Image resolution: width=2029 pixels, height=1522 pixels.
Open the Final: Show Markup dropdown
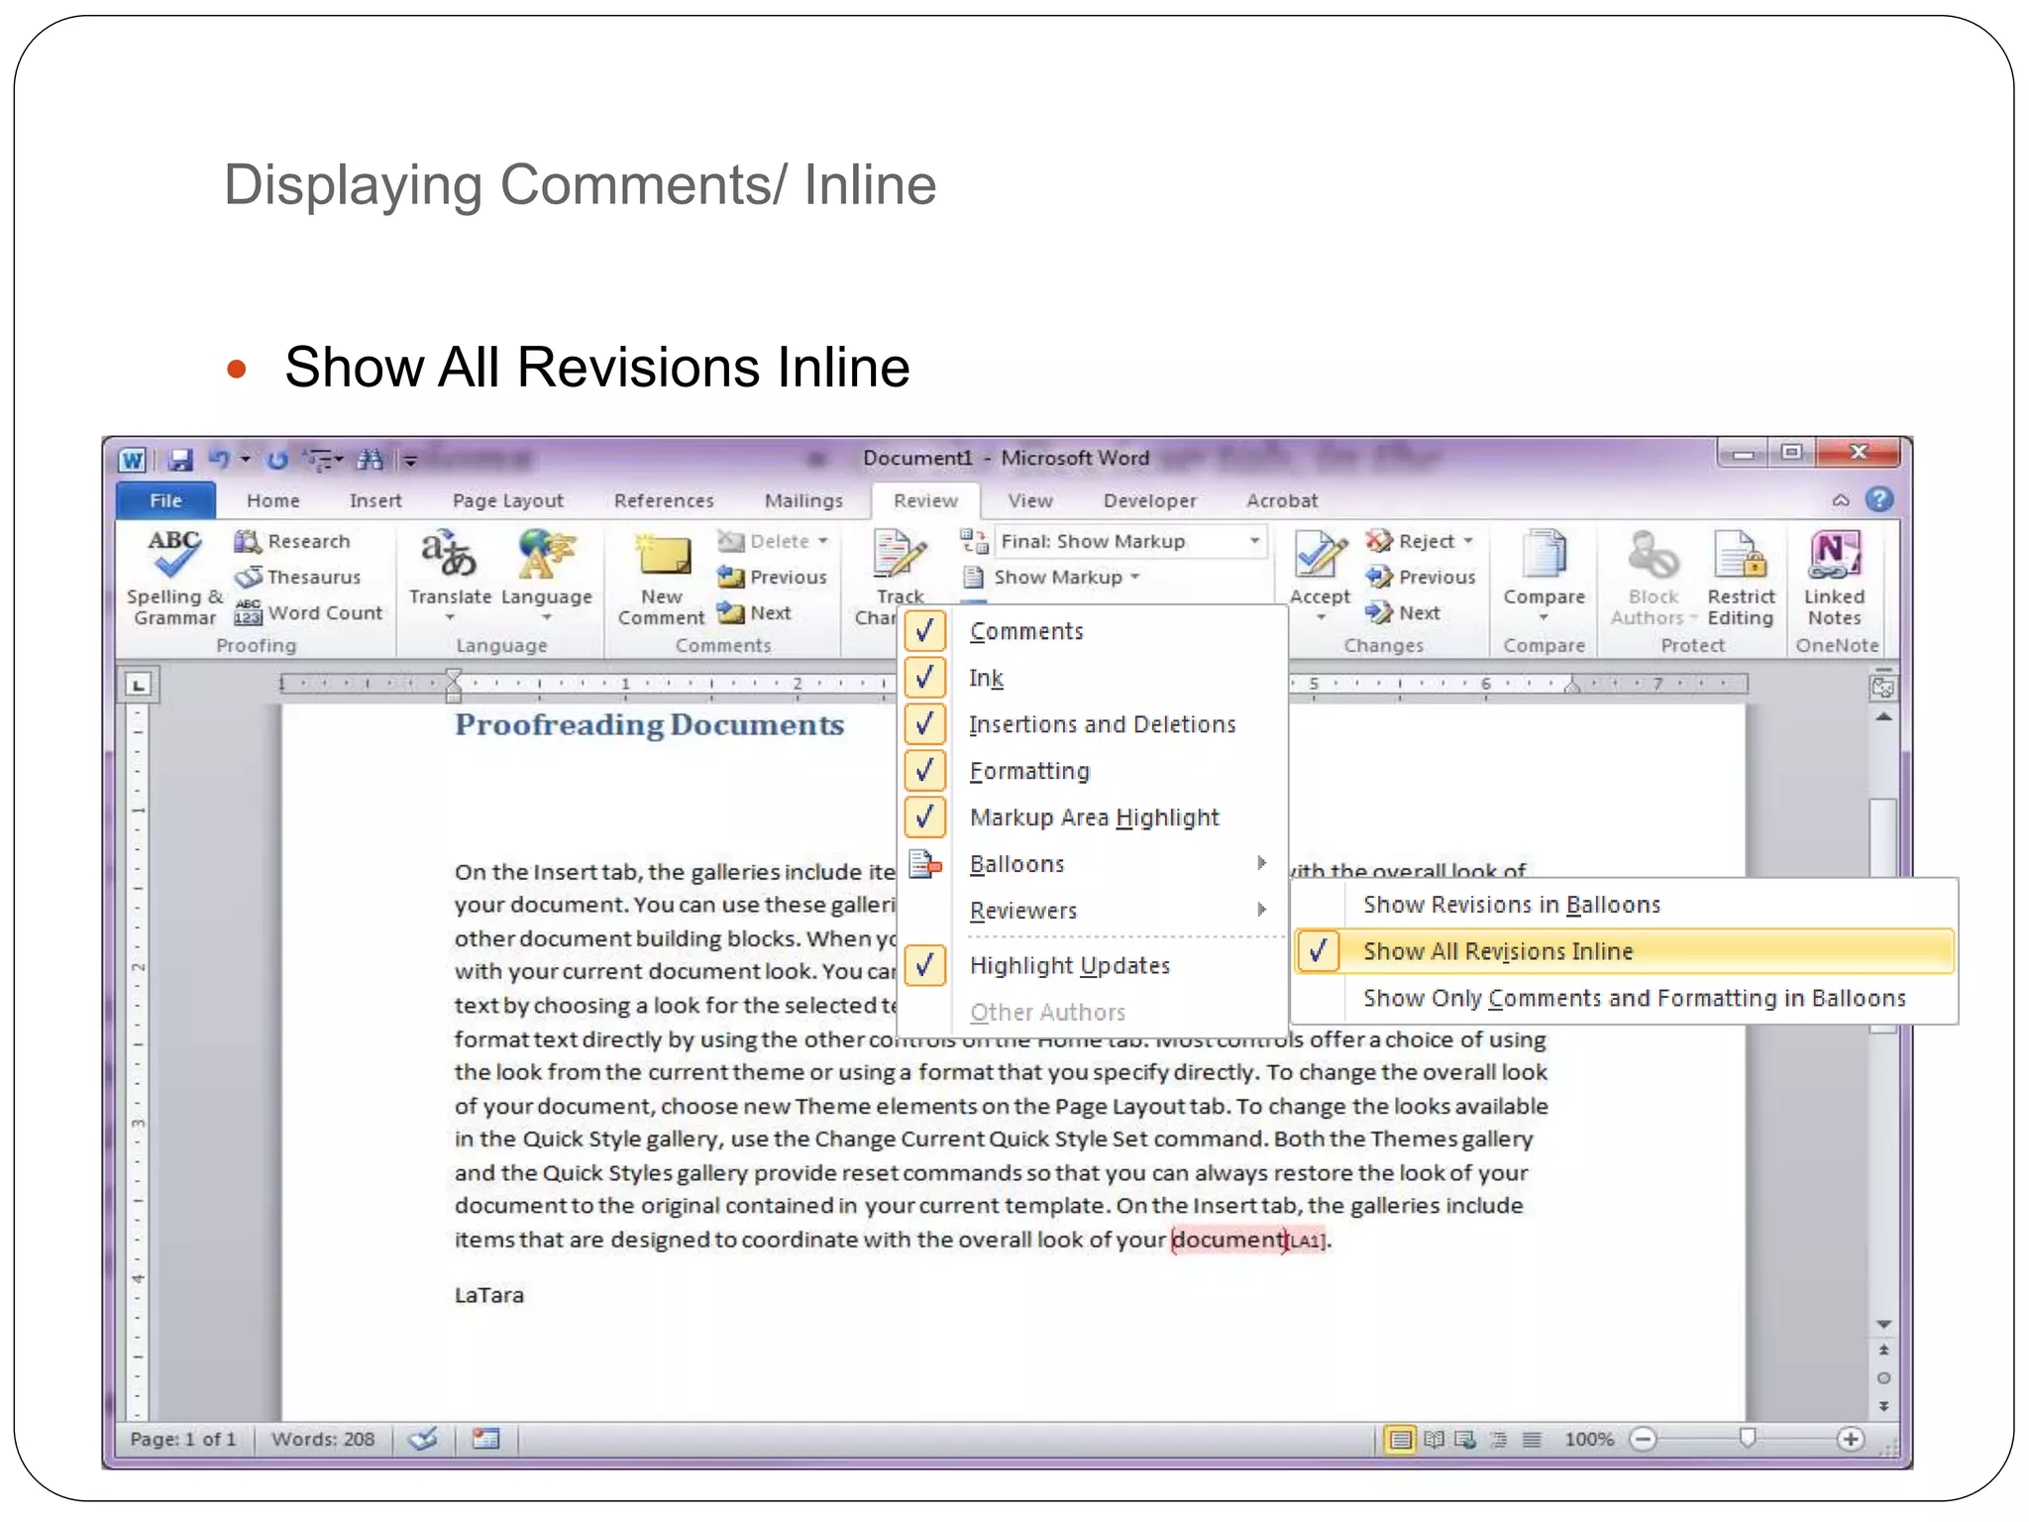tap(1254, 541)
